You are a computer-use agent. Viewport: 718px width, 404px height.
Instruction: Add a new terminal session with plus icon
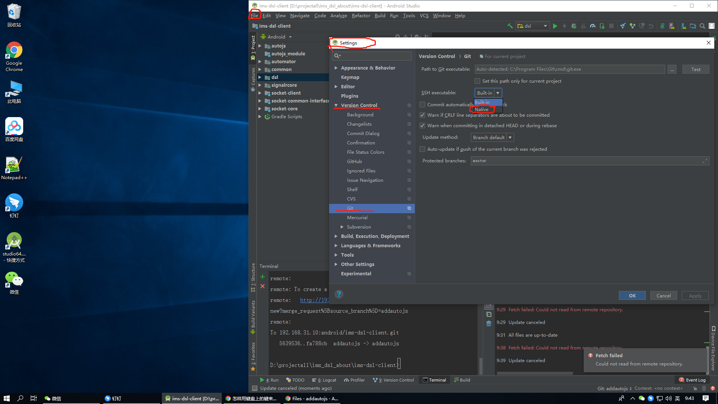click(263, 277)
